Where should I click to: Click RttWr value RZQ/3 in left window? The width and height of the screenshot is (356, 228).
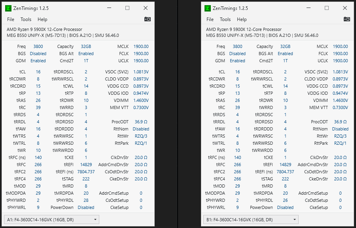click(x=141, y=136)
